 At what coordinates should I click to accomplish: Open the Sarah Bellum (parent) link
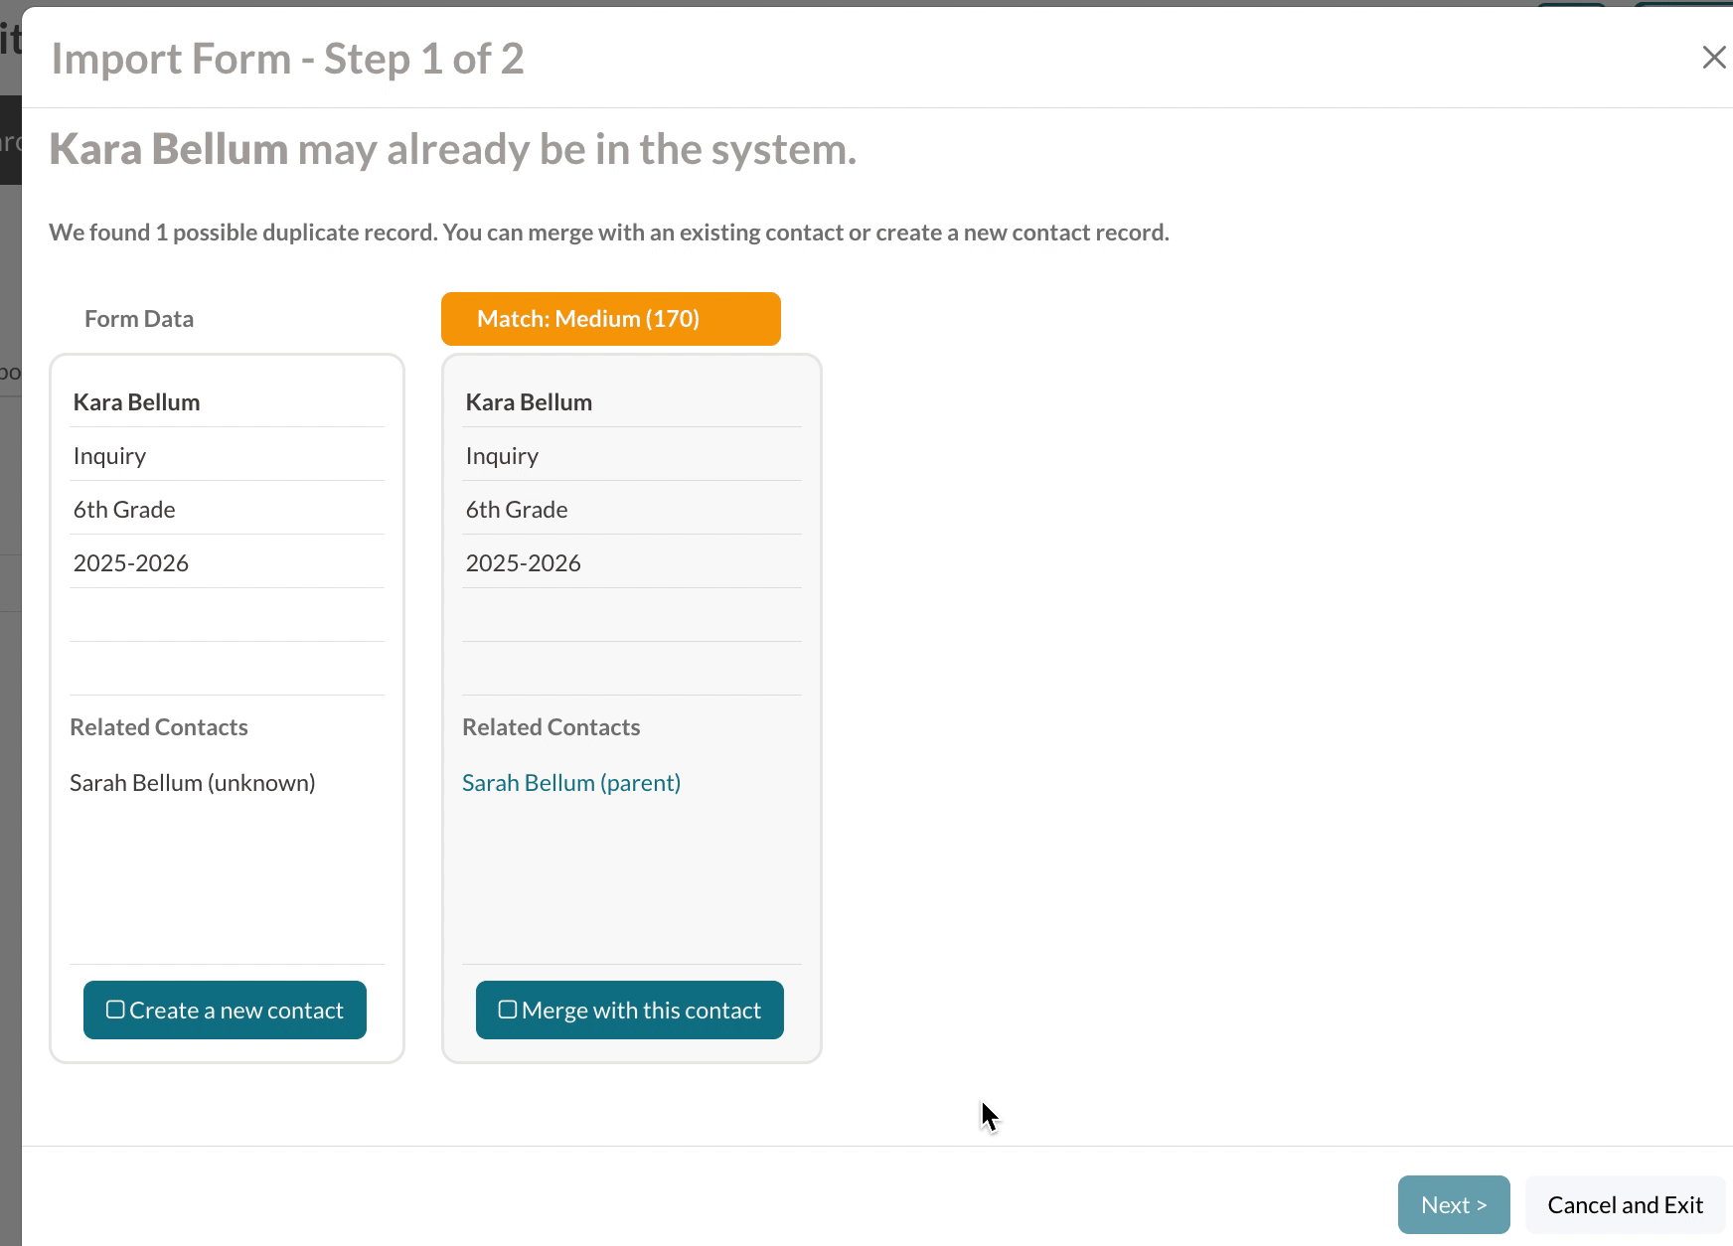pos(571,783)
